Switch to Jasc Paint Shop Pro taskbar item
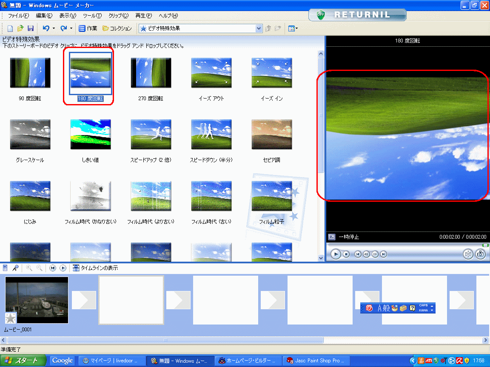This screenshot has width=490, height=367. (316, 361)
